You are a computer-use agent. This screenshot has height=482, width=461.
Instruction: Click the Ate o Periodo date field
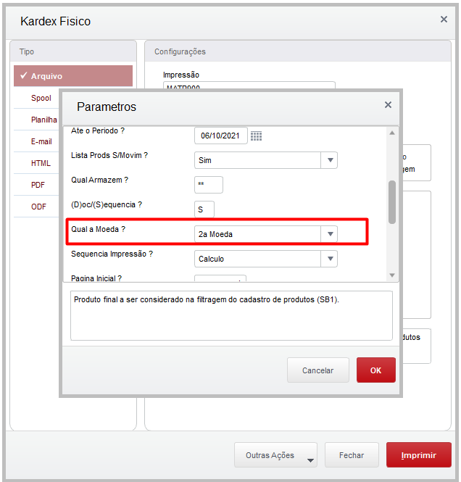tap(220, 136)
